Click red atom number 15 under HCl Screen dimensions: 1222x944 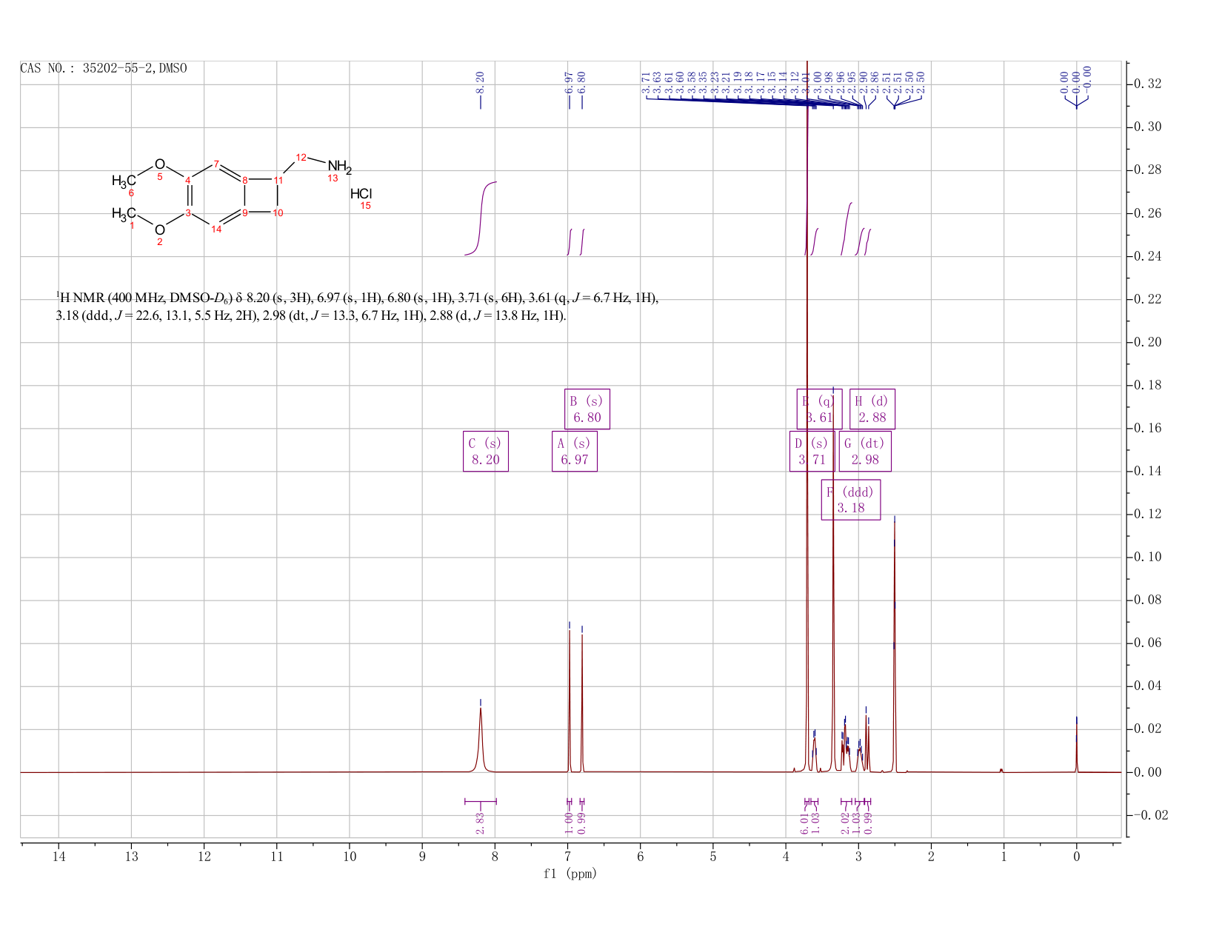[365, 206]
